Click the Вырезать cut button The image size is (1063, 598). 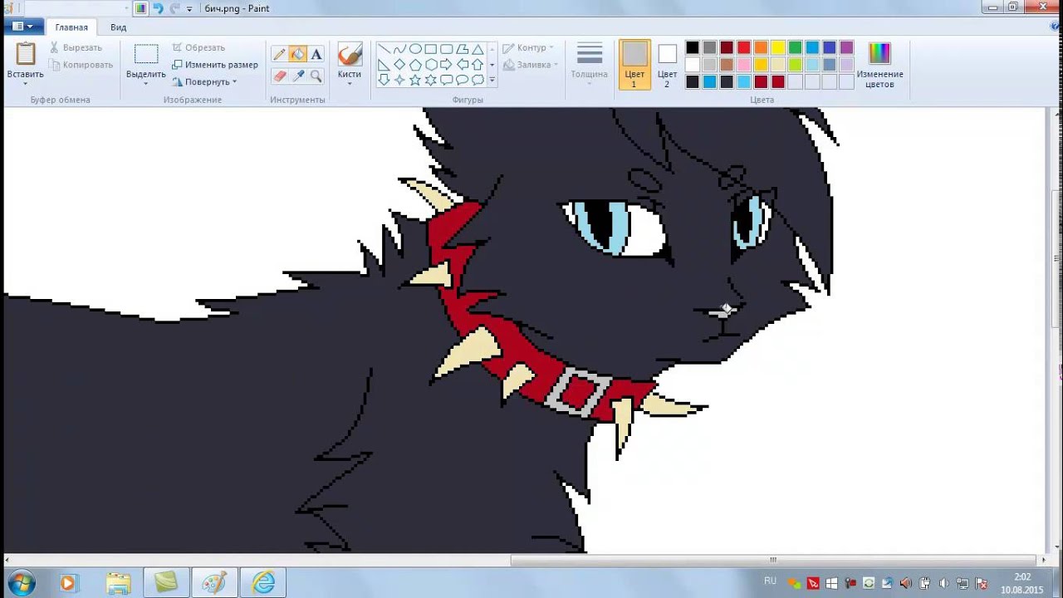point(76,48)
